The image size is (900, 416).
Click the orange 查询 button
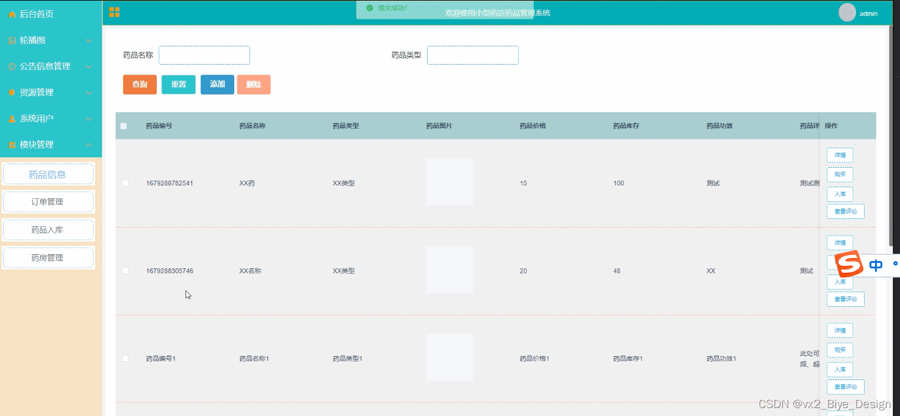click(x=140, y=85)
